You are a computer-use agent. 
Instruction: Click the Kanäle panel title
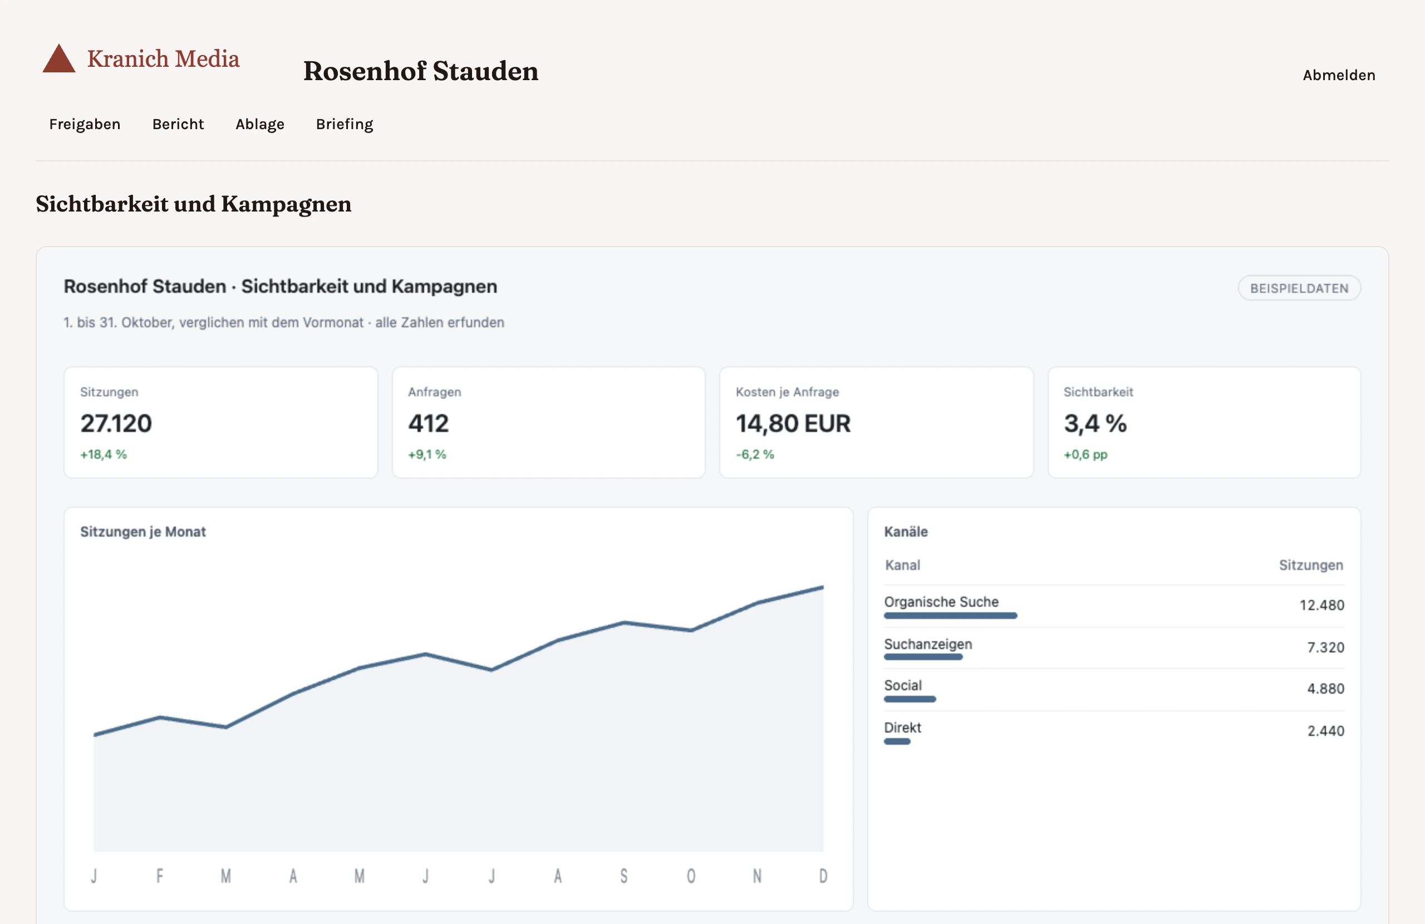(905, 532)
